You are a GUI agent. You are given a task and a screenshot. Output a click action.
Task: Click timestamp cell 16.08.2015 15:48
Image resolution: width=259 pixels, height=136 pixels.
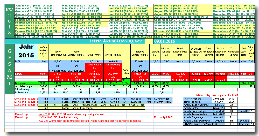(180, 80)
